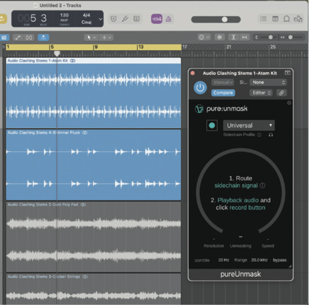Select the headphone monitoring icon in pureUnmask
309x305 pixels.
pos(271,135)
